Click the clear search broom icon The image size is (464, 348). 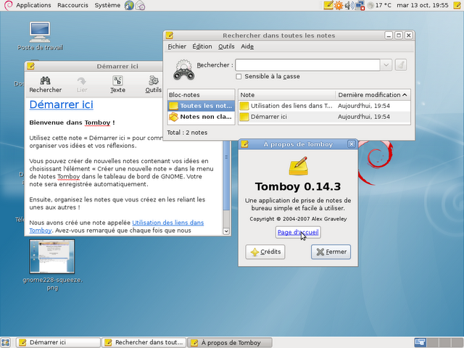[x=401, y=65]
